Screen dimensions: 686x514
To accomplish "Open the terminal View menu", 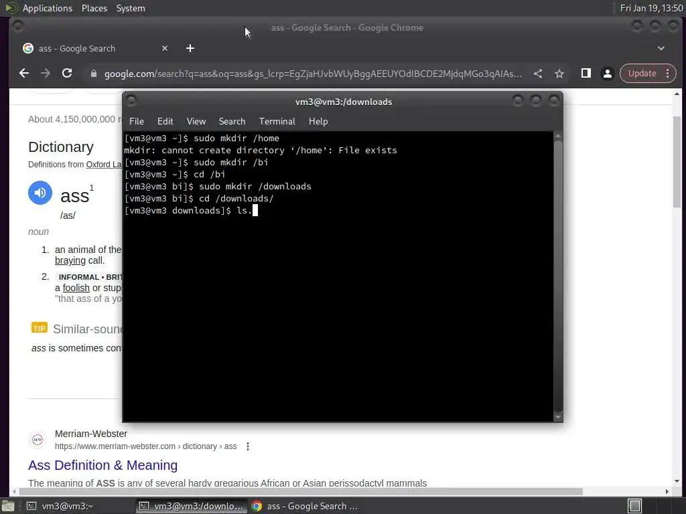I will (196, 122).
